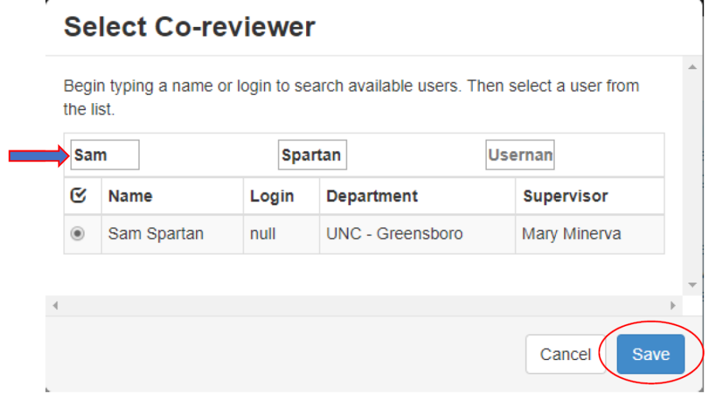
Task: Click the null login cell
Action: 263,234
